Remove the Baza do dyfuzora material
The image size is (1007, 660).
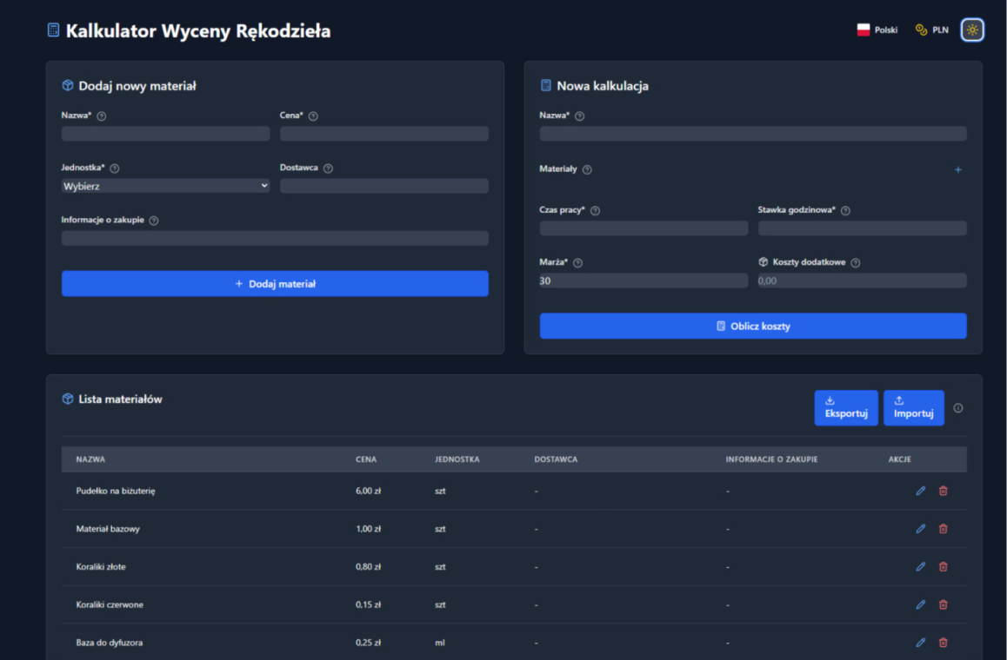pyautogui.click(x=943, y=643)
